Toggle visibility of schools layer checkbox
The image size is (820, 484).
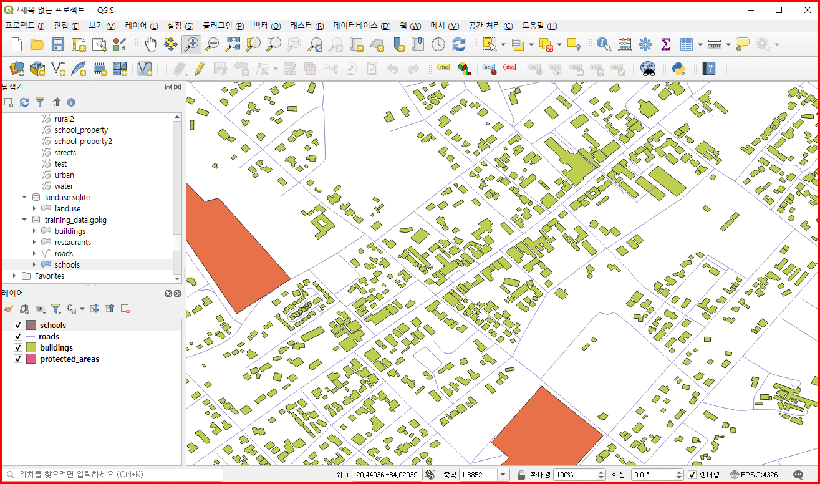point(18,325)
